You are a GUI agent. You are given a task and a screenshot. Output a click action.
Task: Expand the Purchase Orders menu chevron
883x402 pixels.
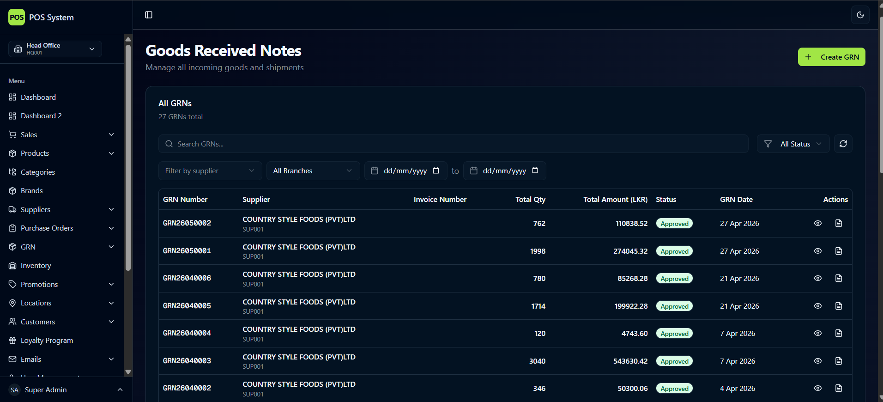coord(111,228)
